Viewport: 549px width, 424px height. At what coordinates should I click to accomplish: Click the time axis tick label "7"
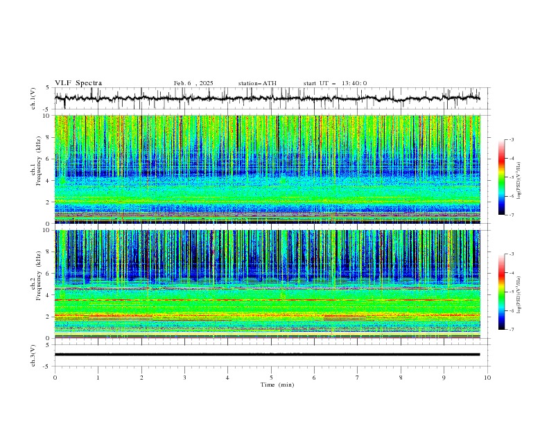point(358,378)
